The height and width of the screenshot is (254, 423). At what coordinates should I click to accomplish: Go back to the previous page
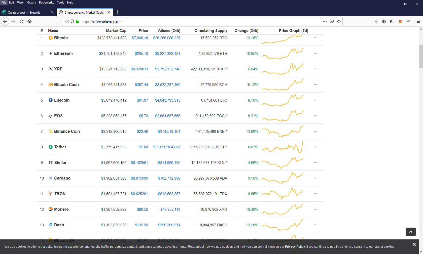click(x=5, y=21)
